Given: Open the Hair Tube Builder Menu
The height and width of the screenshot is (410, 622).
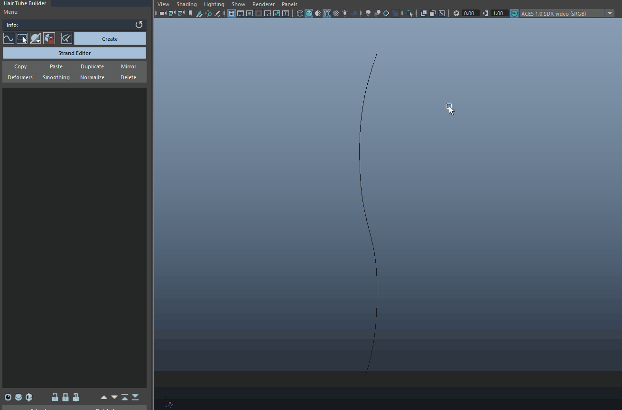Looking at the screenshot, I should pyautogui.click(x=10, y=12).
